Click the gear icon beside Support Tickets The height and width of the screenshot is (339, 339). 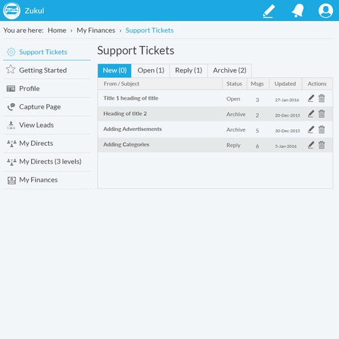coord(11,52)
